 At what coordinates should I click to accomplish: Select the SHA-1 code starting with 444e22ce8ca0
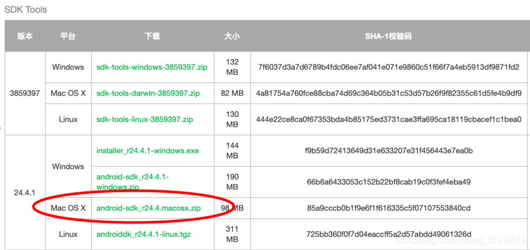click(389, 119)
